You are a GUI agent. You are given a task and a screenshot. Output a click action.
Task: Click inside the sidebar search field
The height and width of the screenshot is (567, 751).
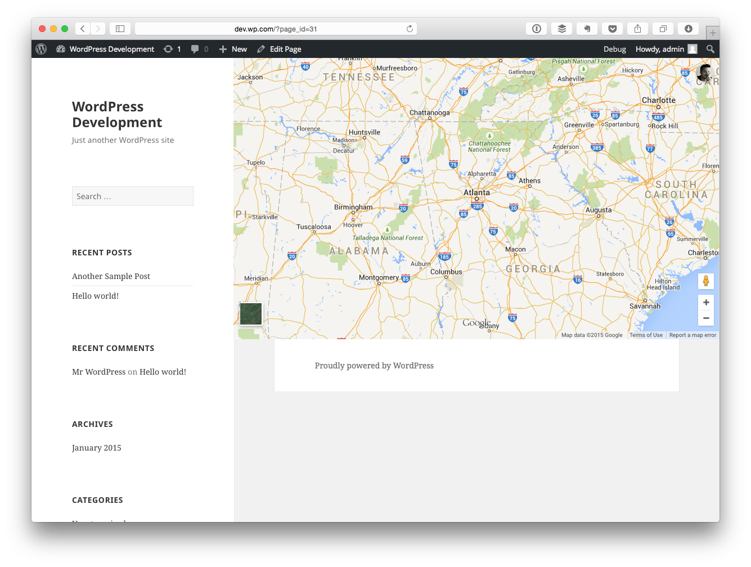click(132, 196)
